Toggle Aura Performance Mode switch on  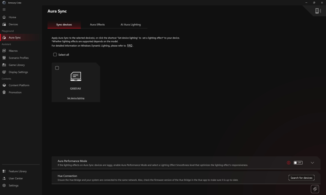coord(298,163)
